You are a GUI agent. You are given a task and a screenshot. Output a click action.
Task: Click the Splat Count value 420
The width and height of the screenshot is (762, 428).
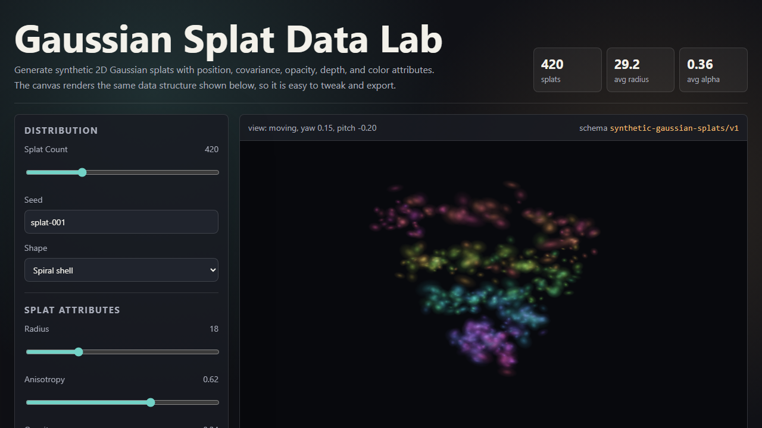[x=211, y=149]
